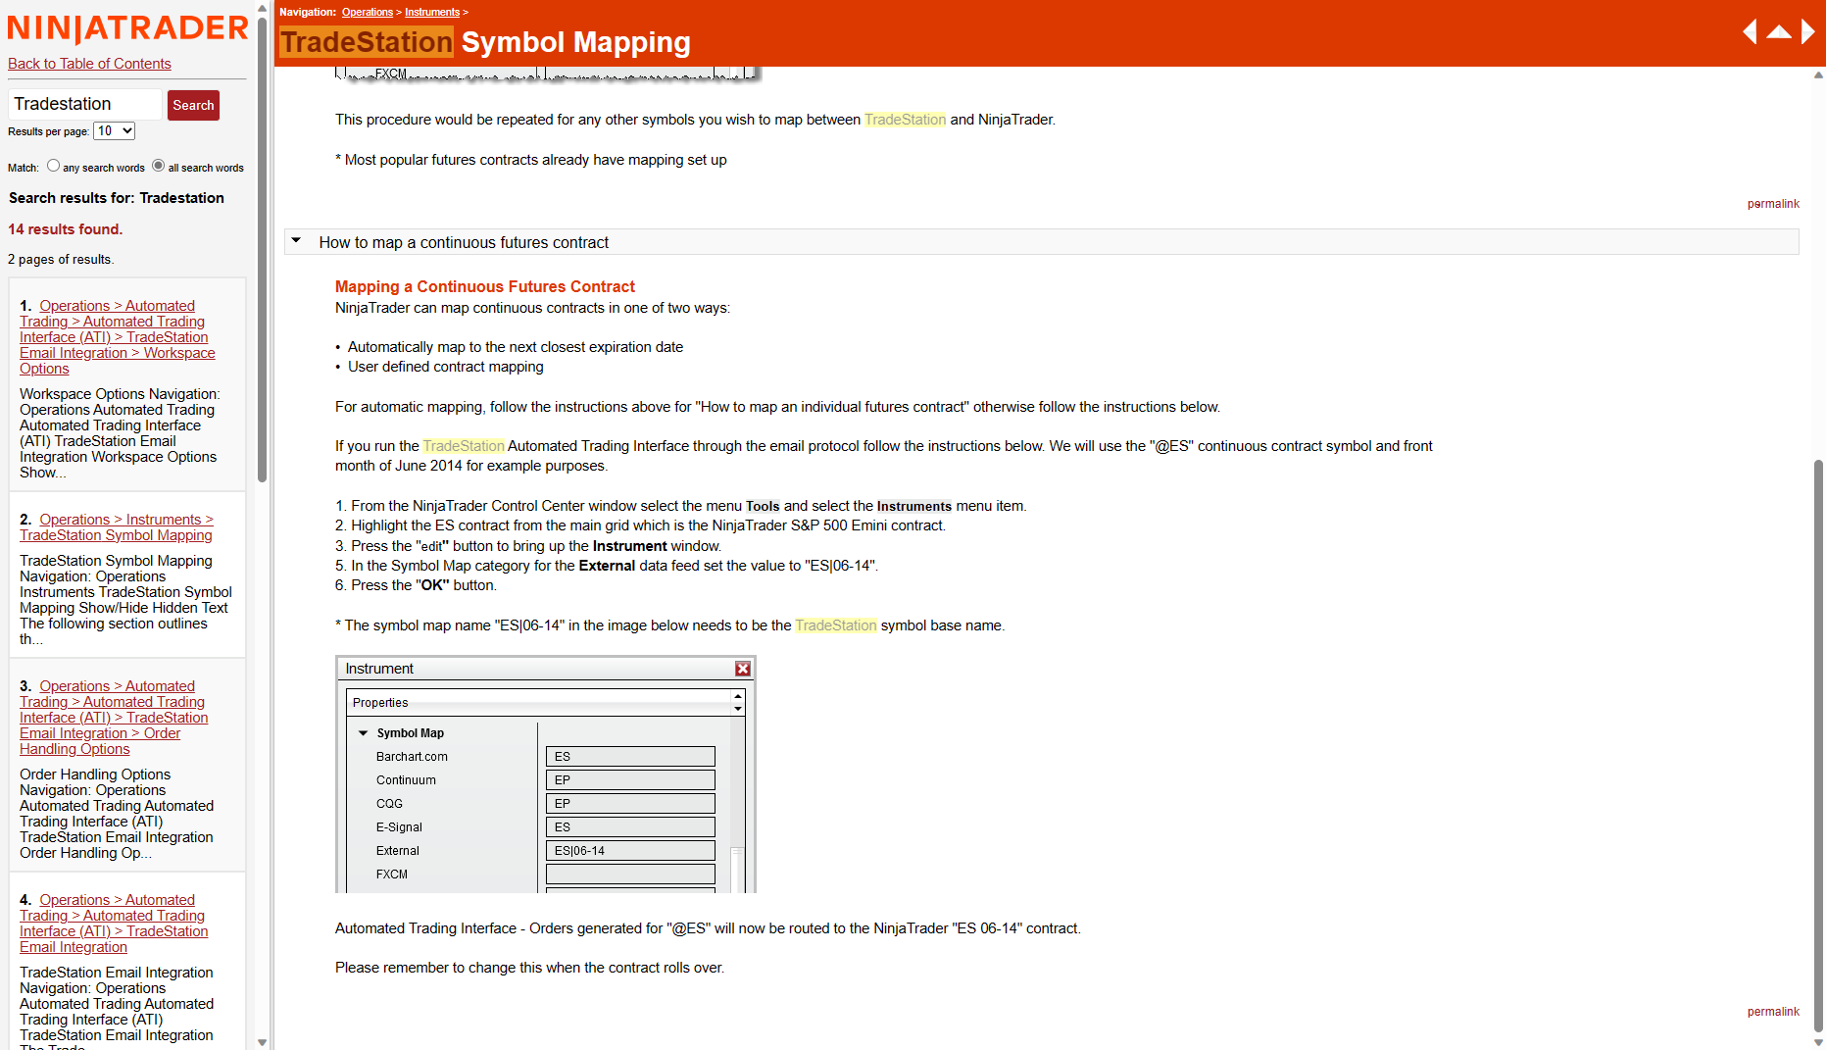
Task: Open Instruments in the navigation breadcrumb
Action: (x=432, y=12)
